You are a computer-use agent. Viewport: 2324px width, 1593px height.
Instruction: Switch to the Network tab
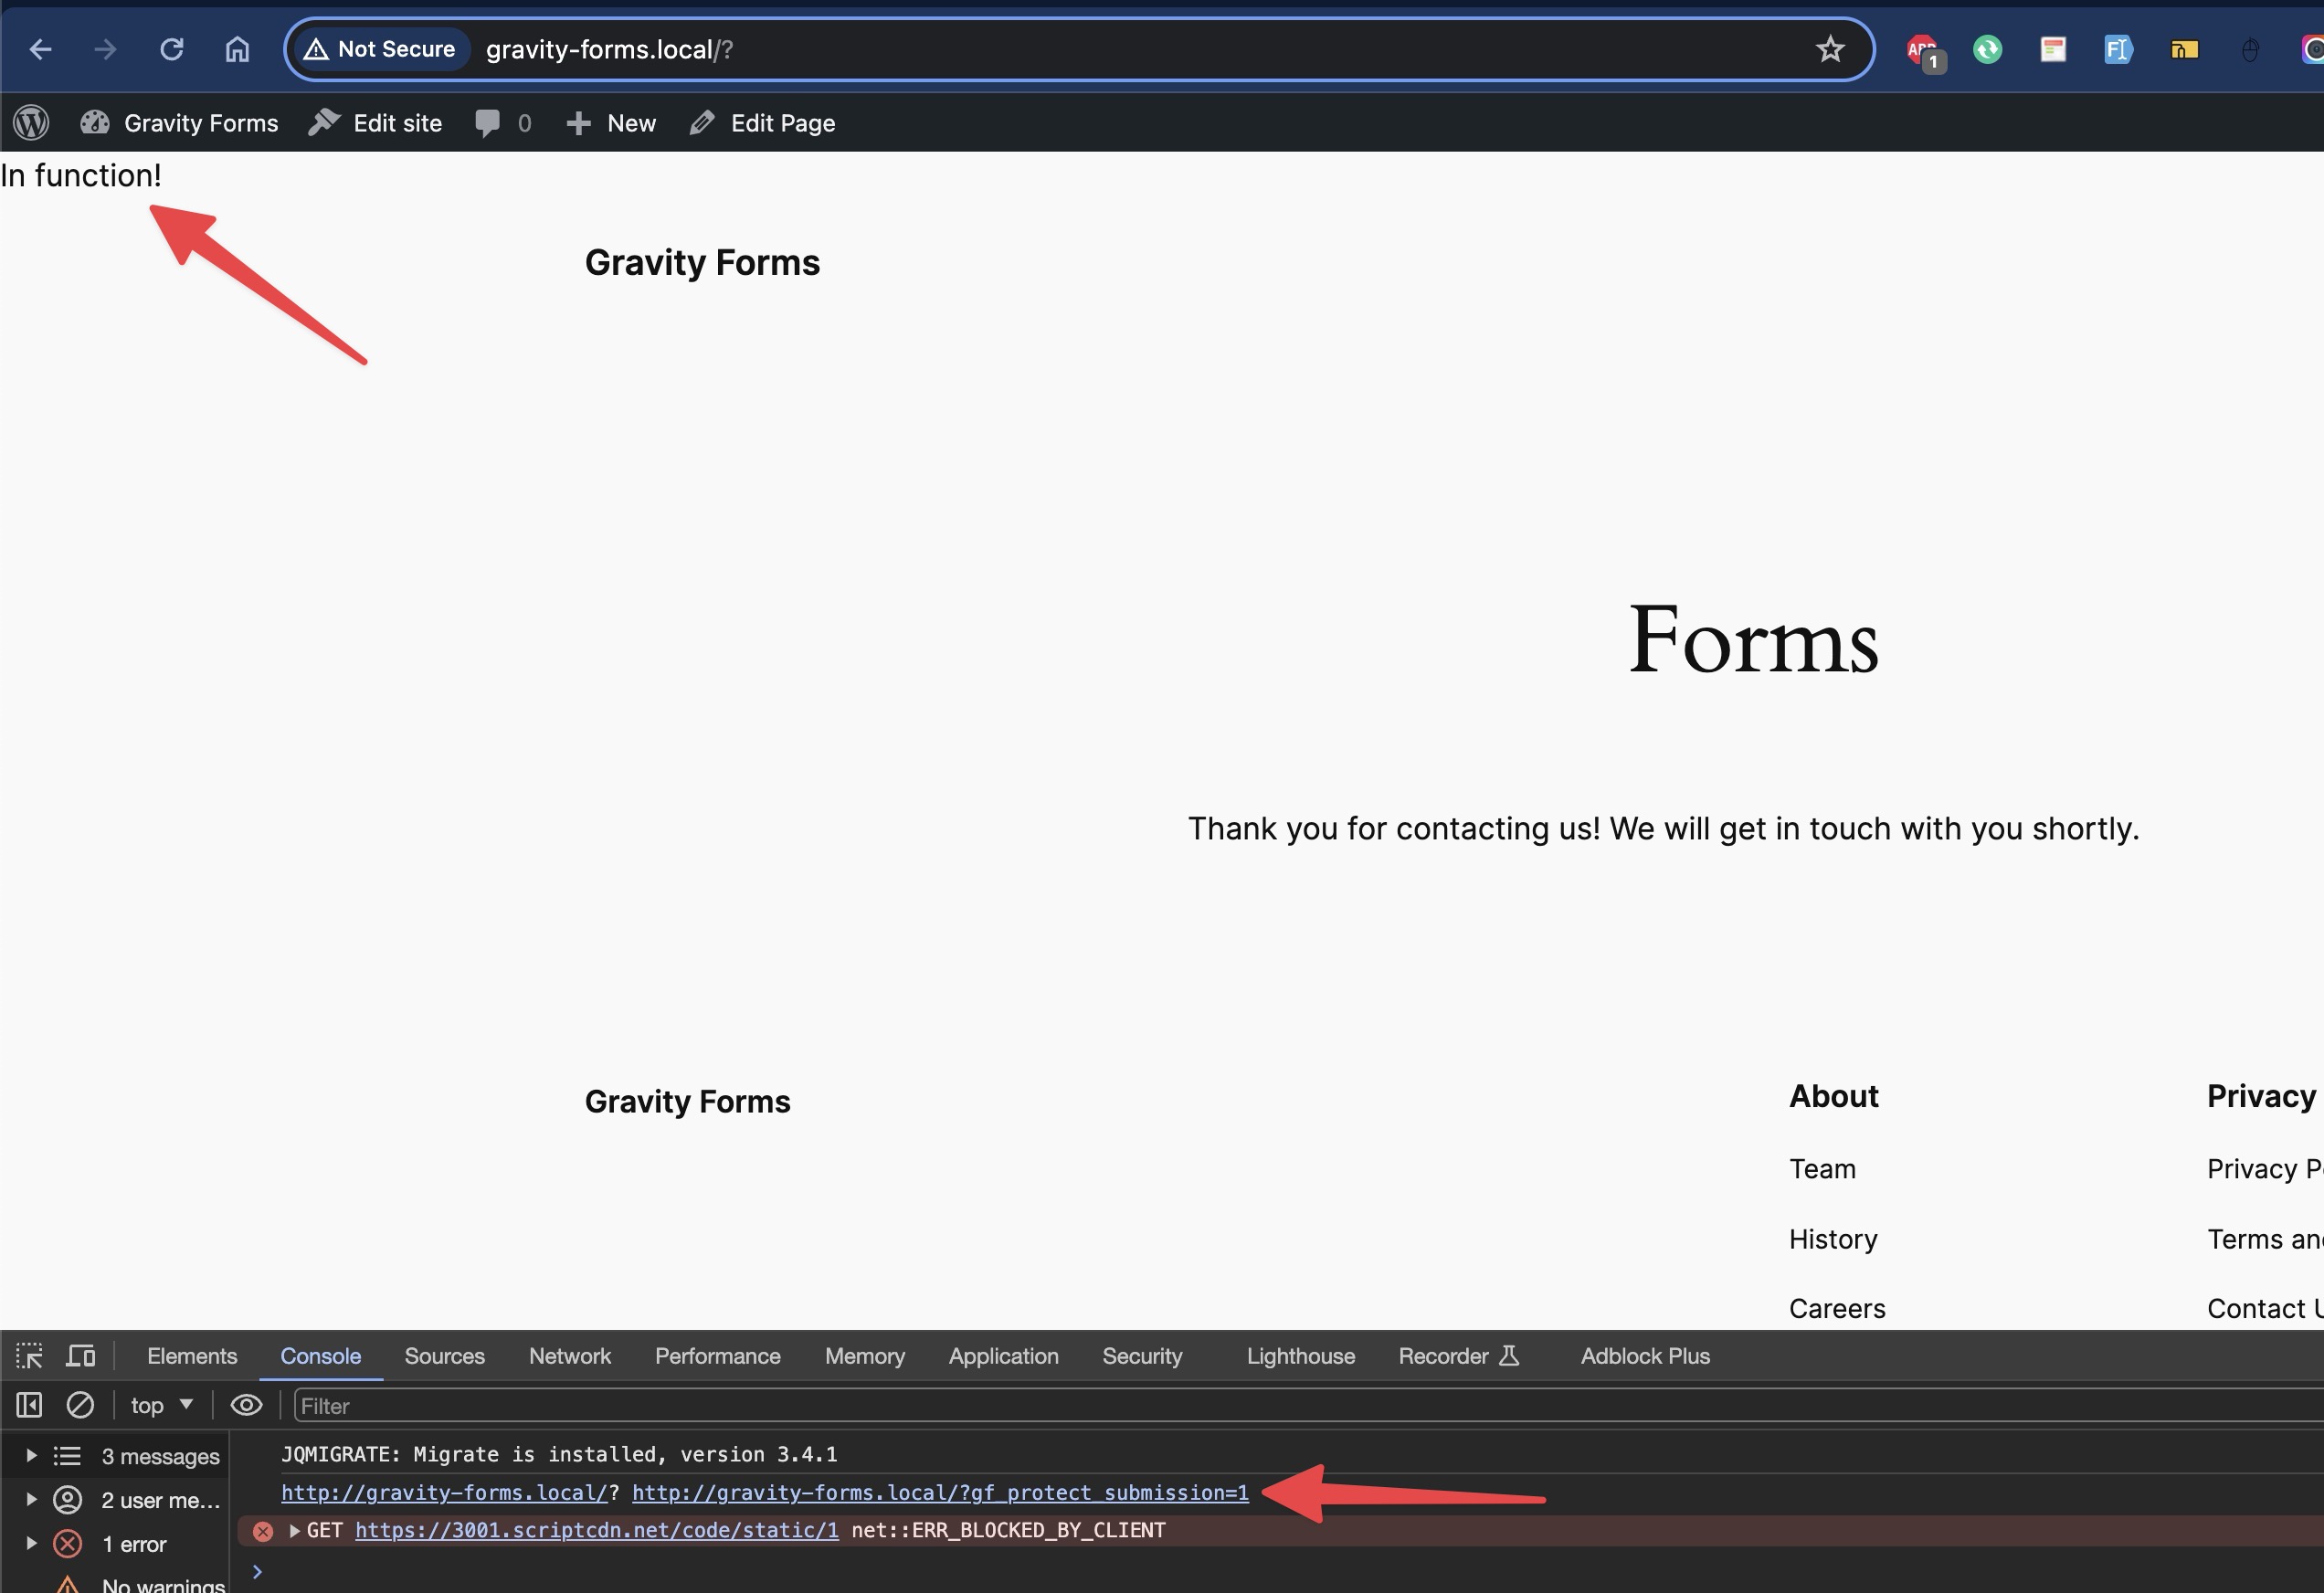point(569,1356)
